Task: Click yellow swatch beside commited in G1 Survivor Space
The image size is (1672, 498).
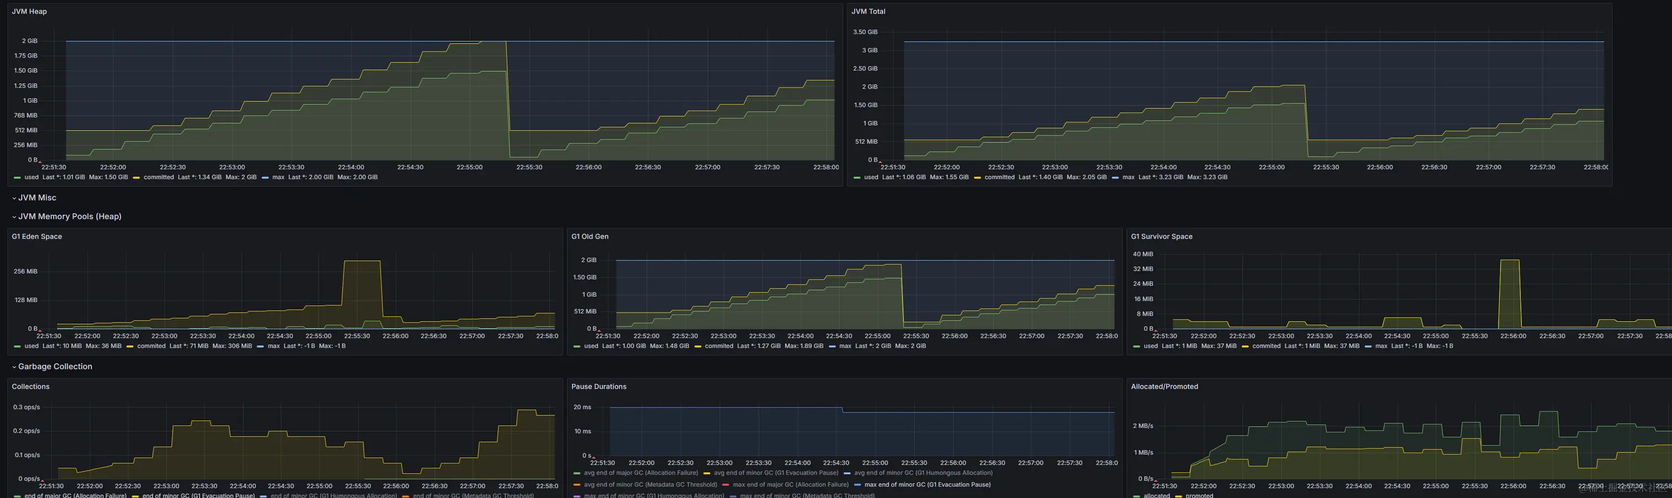Action: coord(1245,347)
